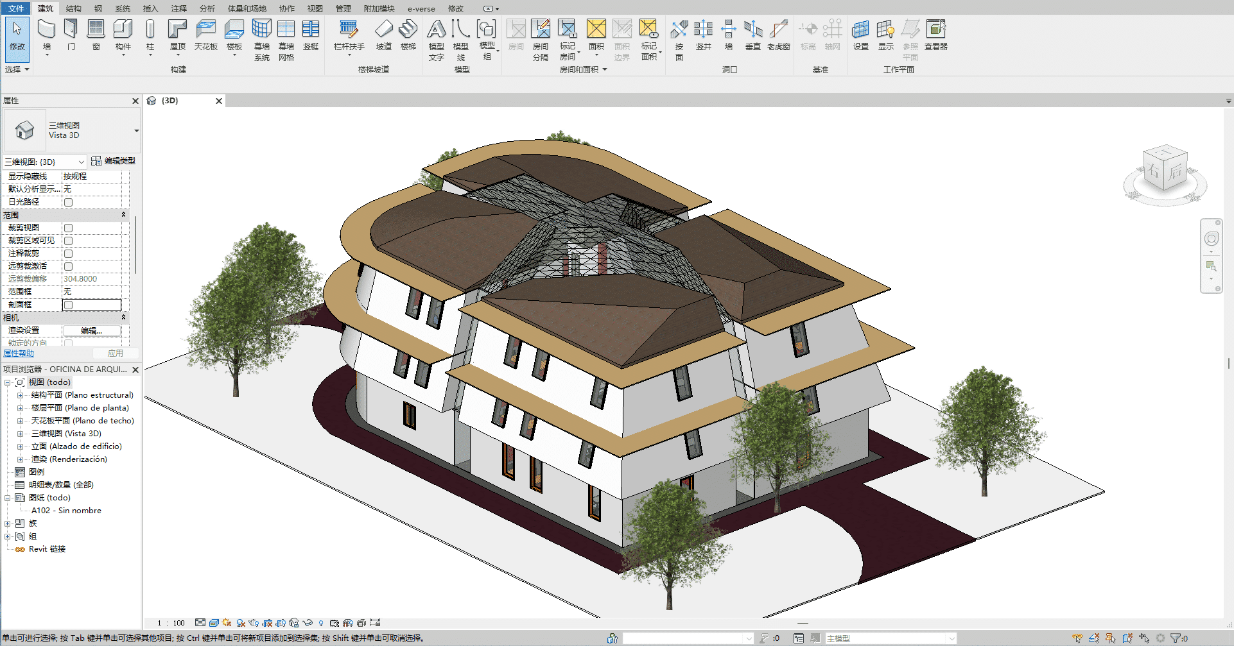
Task: Enable the 剖面框 checkbox
Action: point(69,305)
